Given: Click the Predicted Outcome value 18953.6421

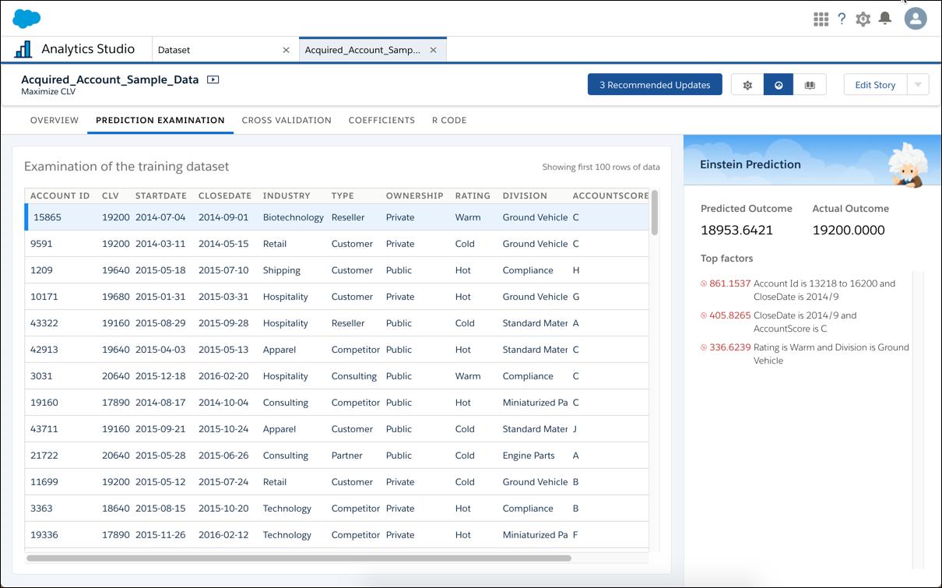Looking at the screenshot, I should [737, 230].
